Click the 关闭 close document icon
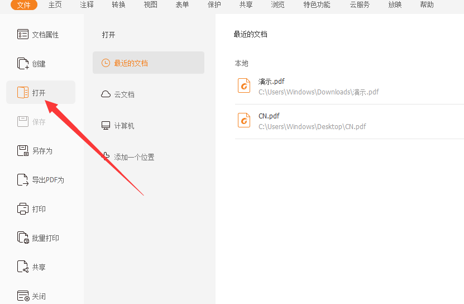464x304 pixels. click(23, 296)
